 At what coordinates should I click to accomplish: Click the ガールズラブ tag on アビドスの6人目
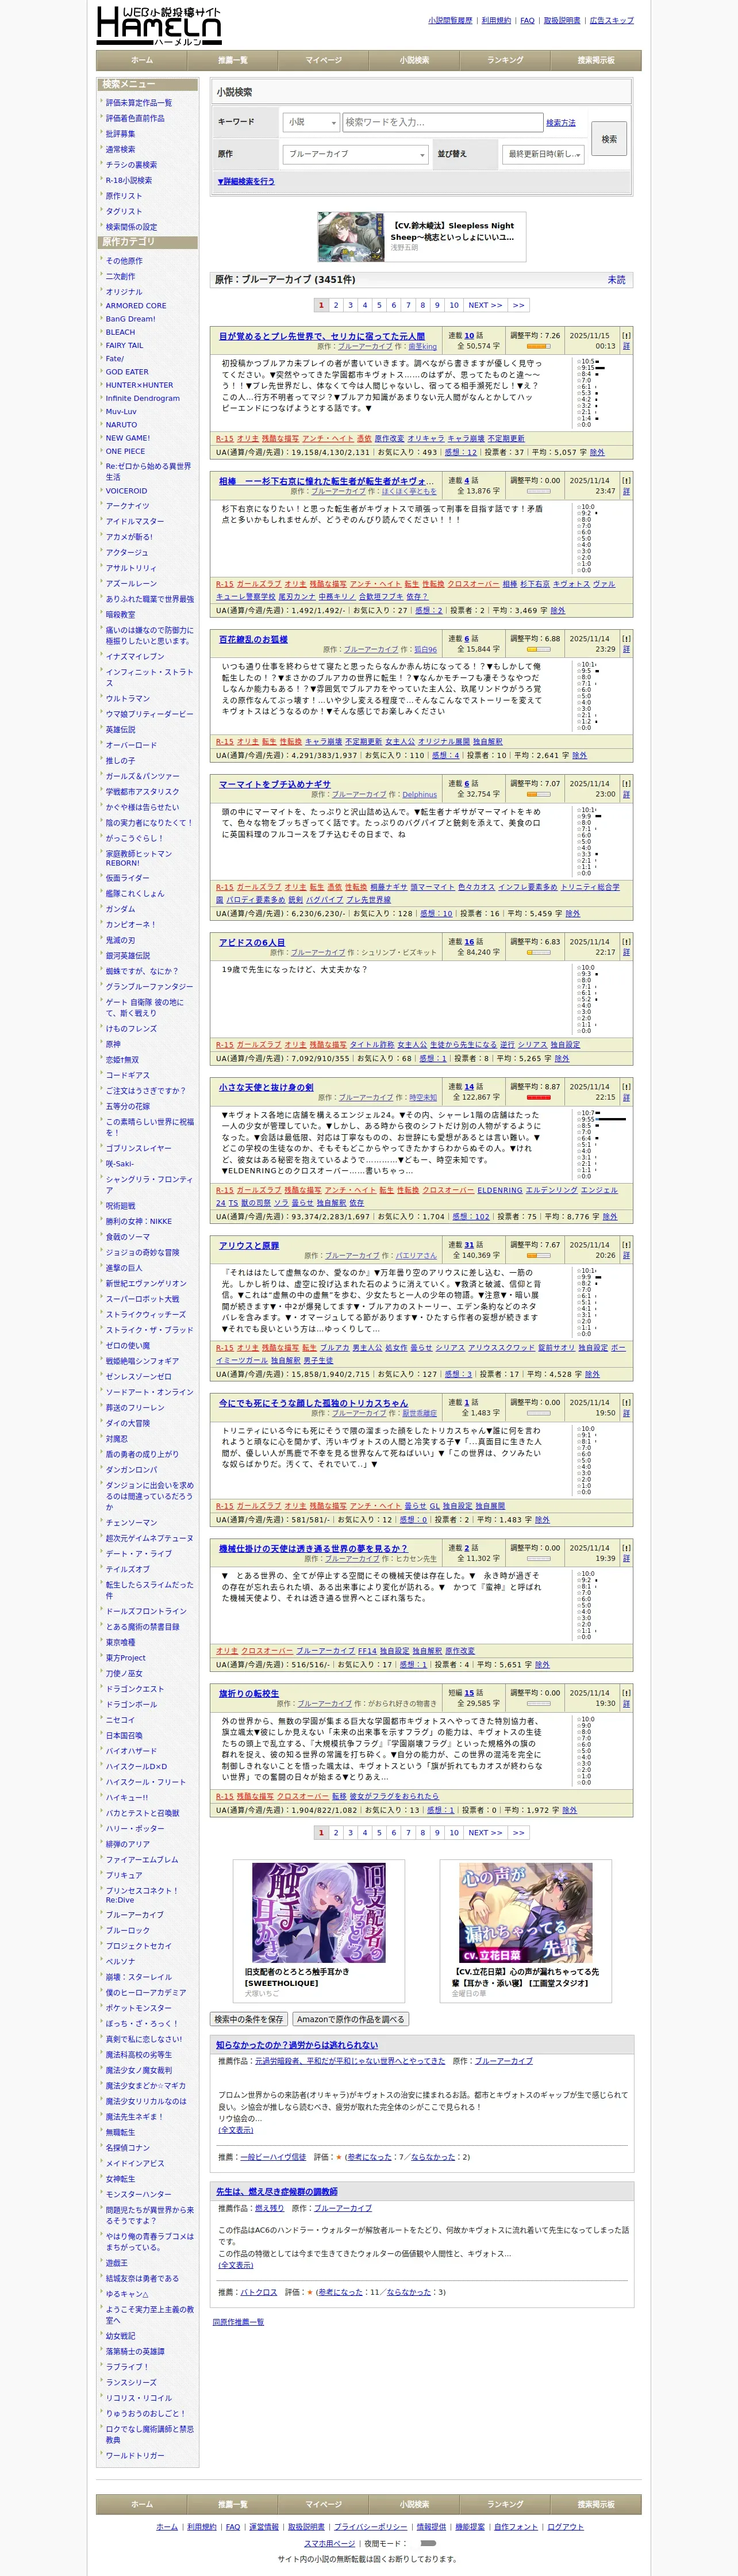(259, 1044)
